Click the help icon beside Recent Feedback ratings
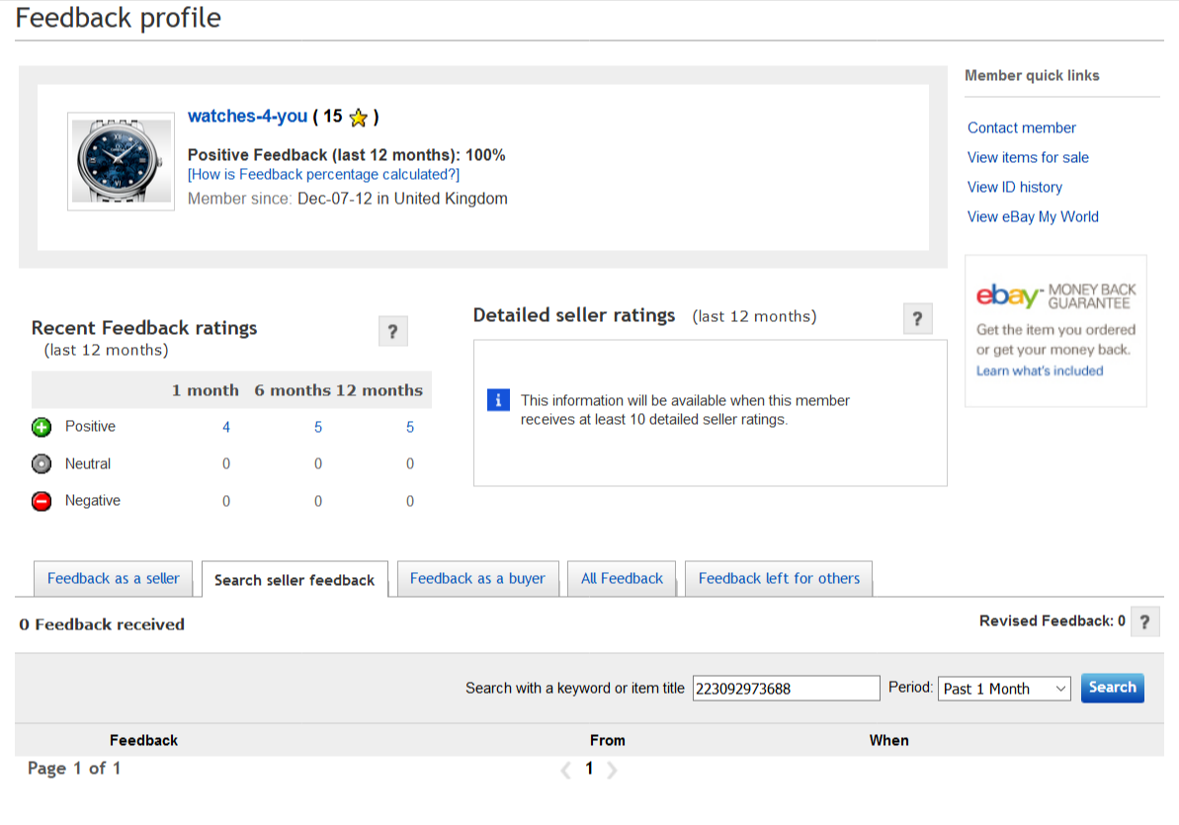 tap(392, 332)
